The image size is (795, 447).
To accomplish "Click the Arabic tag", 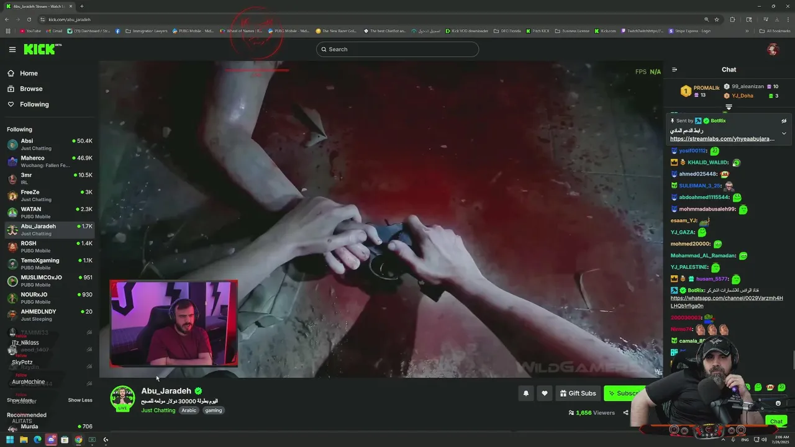I will (189, 410).
